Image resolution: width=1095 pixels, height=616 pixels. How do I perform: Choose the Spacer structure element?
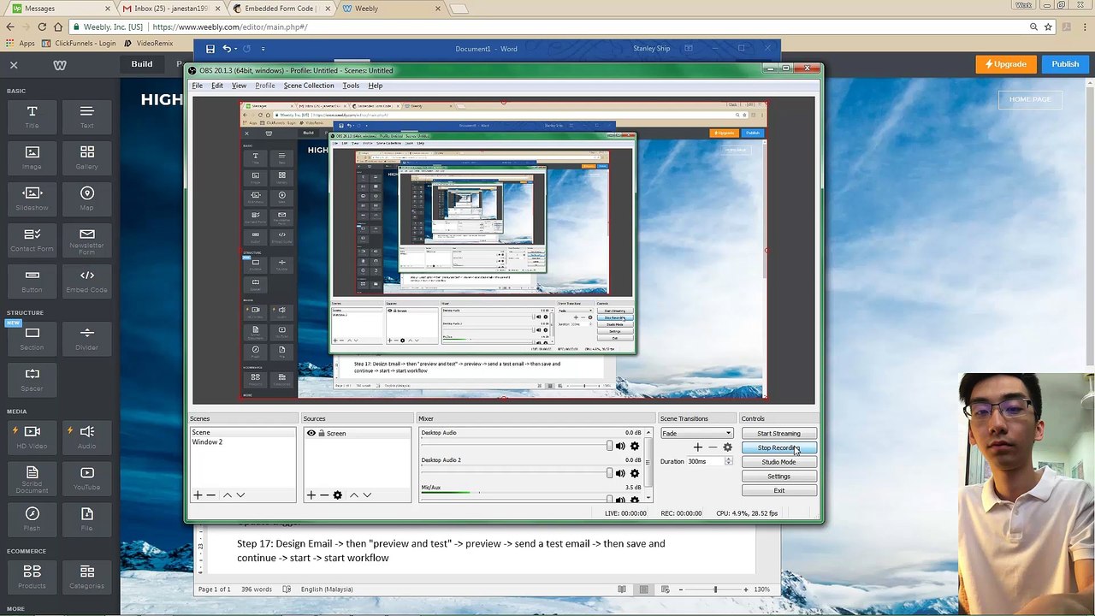pos(32,380)
